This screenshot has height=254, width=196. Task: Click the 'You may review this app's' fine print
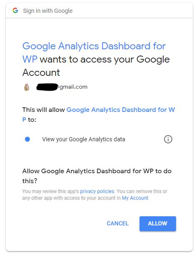pyautogui.click(x=51, y=191)
